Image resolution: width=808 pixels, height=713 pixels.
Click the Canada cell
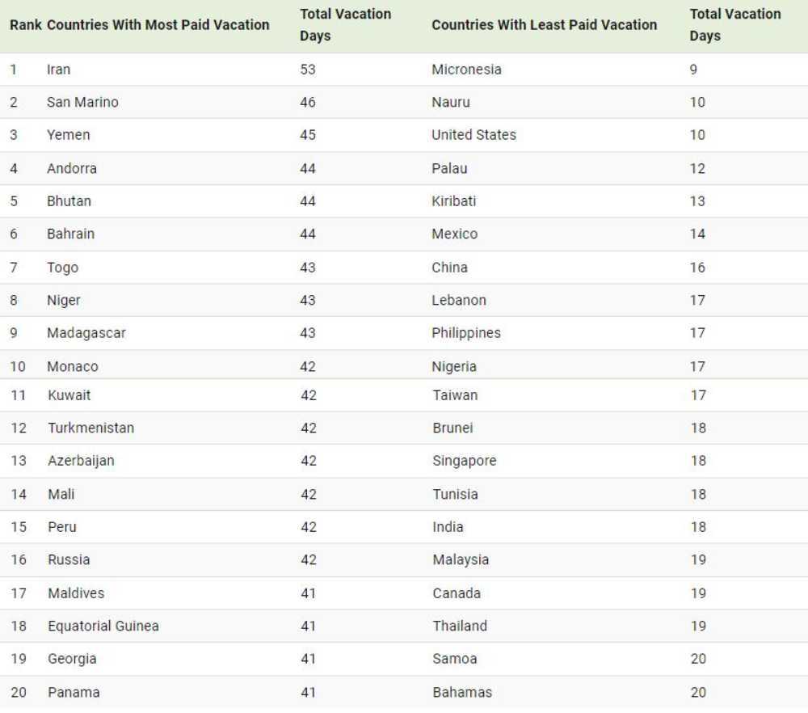[457, 593]
